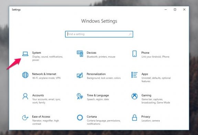Select the Phone category label

pos(145,53)
